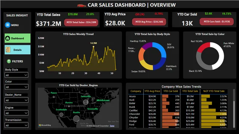This screenshot has width=239, height=134.
Task: Click BMW's $11.4M total sale cell
Action: (190, 103)
